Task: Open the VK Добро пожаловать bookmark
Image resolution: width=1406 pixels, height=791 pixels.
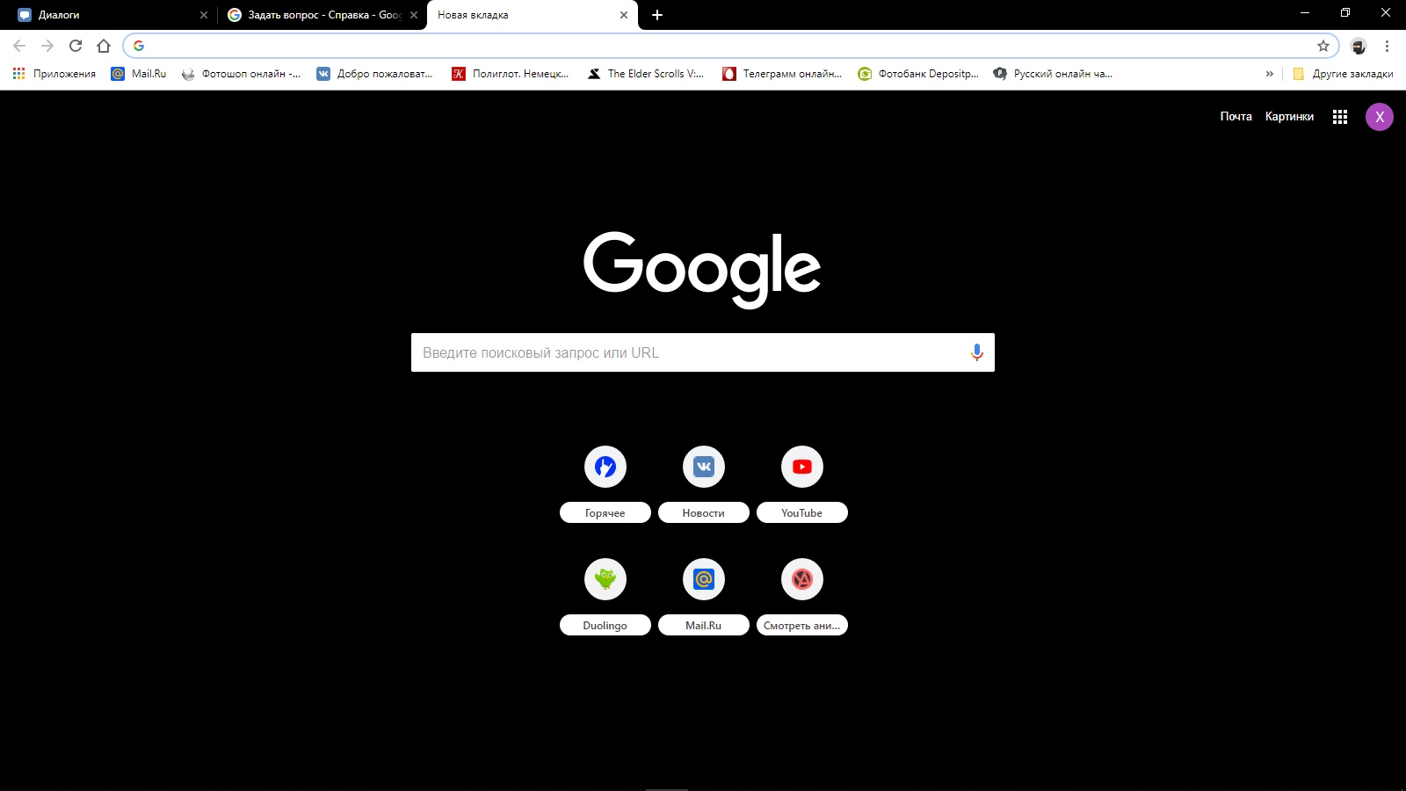Action: click(375, 74)
